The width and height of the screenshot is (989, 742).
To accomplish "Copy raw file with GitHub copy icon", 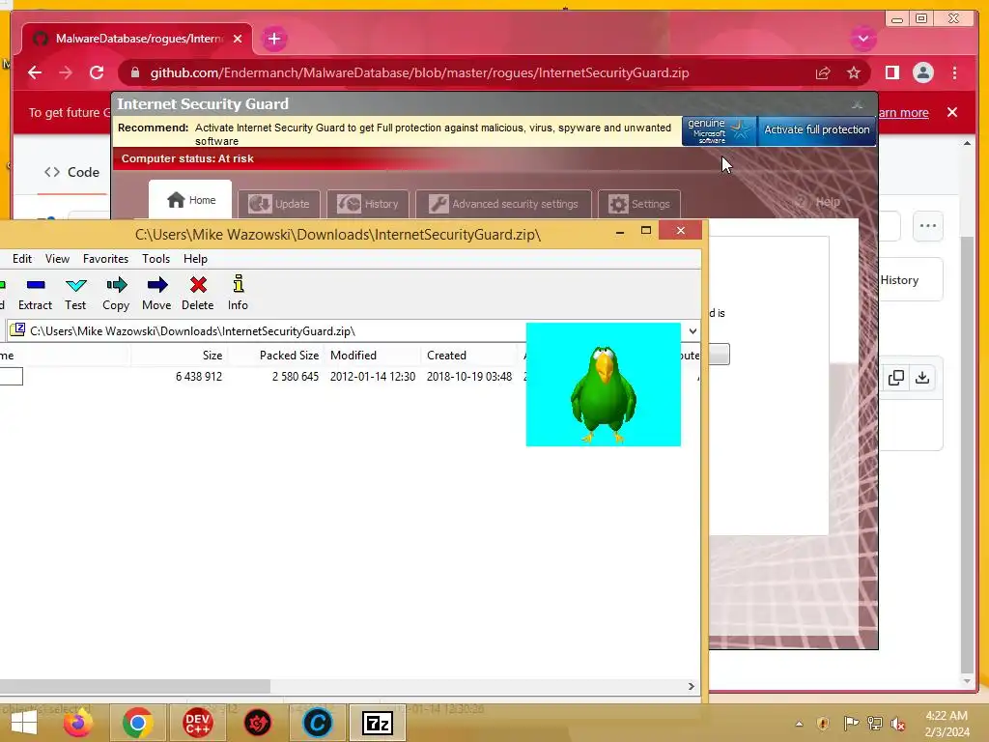I will point(895,378).
